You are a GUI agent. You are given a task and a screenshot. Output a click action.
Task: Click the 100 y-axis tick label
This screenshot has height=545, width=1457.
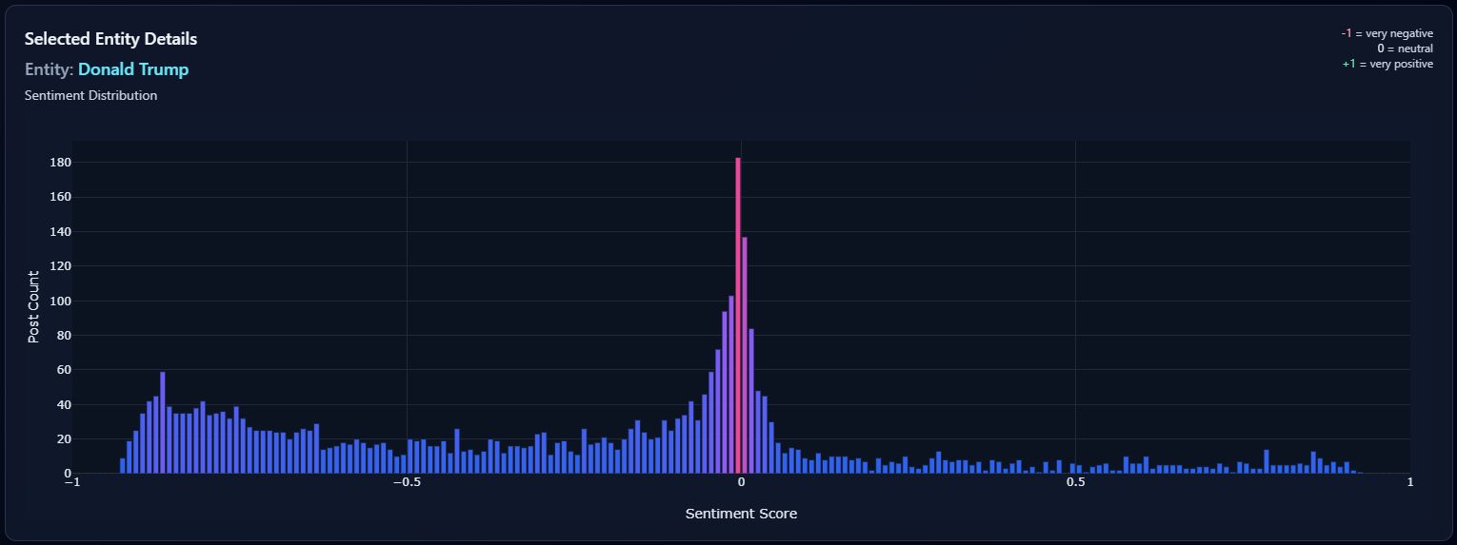click(60, 302)
